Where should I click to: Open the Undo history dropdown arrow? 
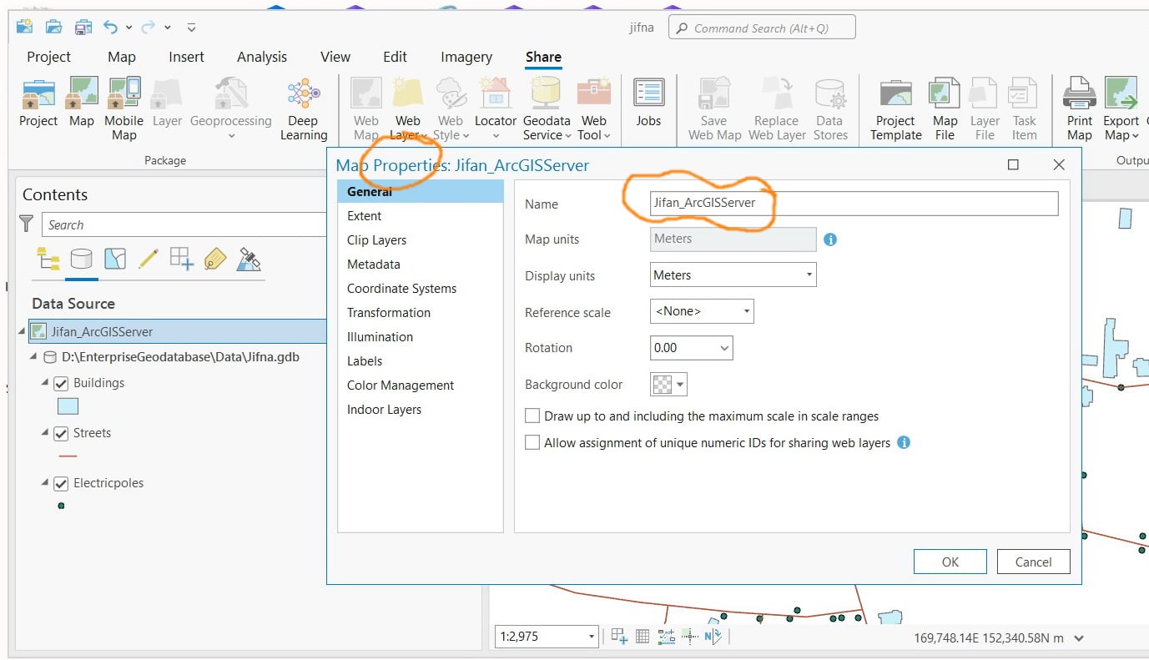pyautogui.click(x=129, y=28)
